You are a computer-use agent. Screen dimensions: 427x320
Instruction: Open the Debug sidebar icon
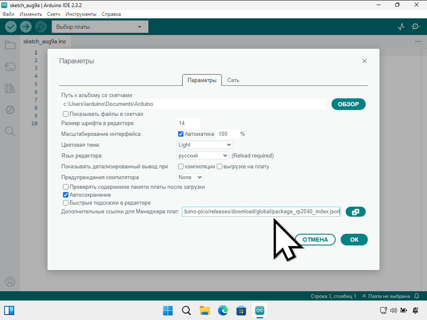(x=10, y=110)
